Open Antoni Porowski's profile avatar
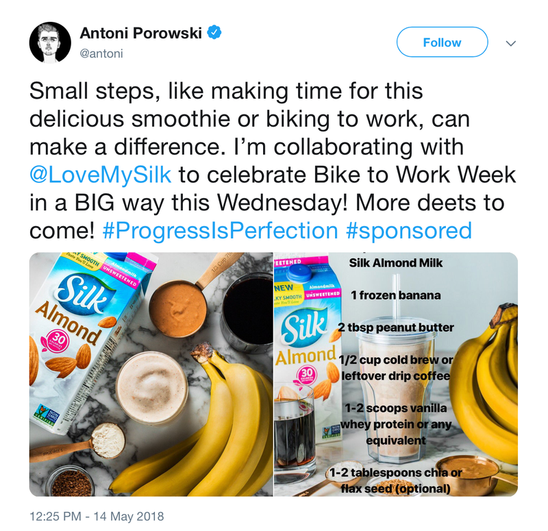548x531 pixels. pyautogui.click(x=50, y=42)
